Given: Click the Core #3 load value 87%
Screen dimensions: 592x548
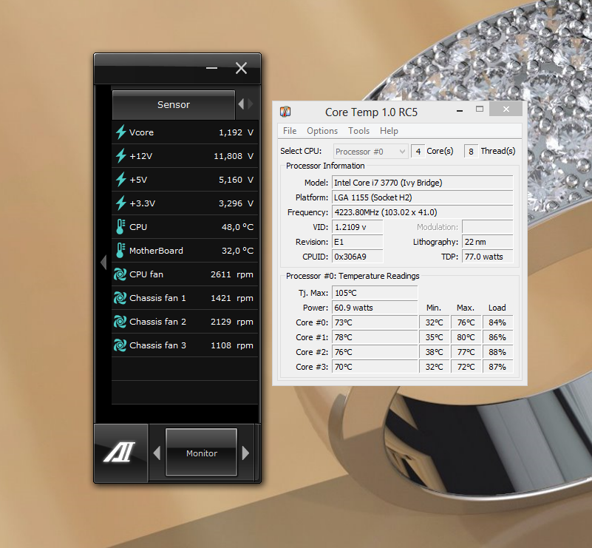Looking at the screenshot, I should coord(497,367).
